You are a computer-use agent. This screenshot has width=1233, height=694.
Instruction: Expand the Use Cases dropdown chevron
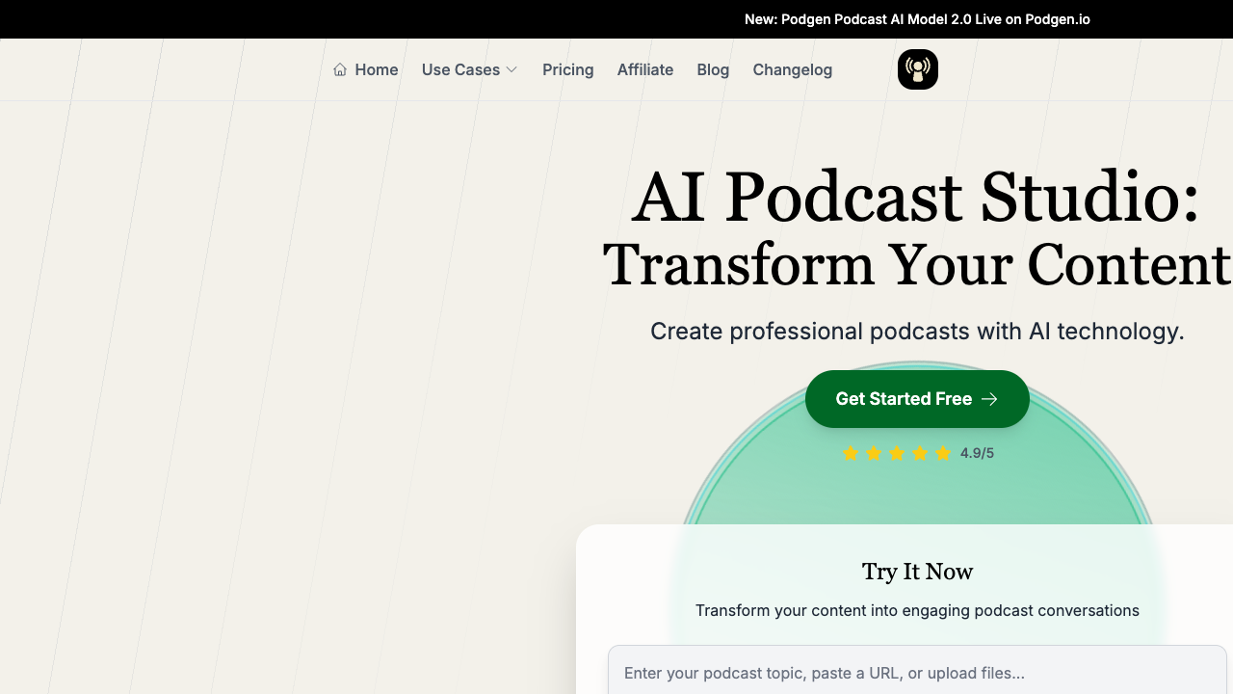512,69
